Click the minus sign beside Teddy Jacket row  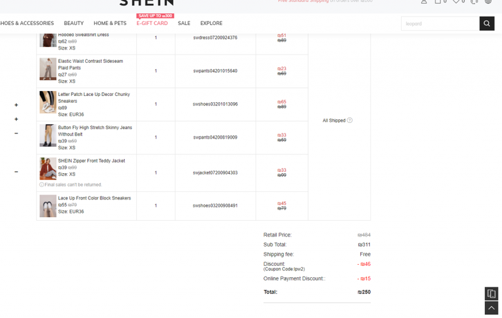tap(16, 172)
